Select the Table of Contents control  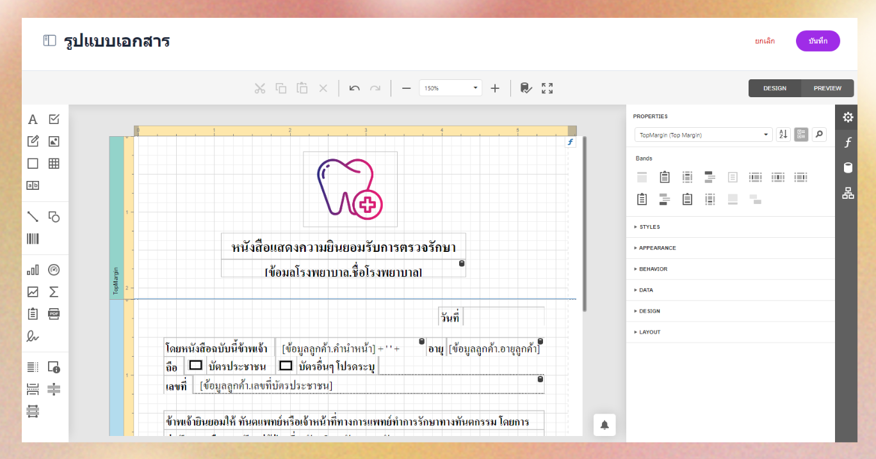[33, 367]
